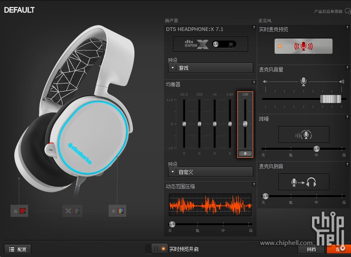Screen dimensions: 351x257
Task: Click the 麦克风 section heading
Action: tap(265, 20)
